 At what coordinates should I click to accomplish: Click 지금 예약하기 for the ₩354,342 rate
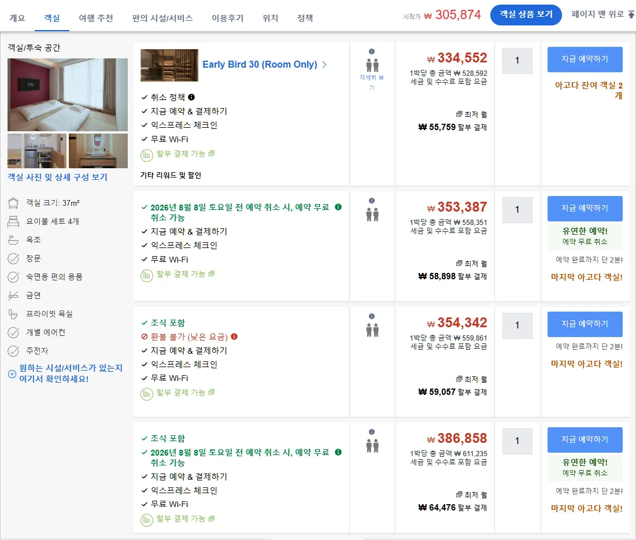tap(585, 324)
